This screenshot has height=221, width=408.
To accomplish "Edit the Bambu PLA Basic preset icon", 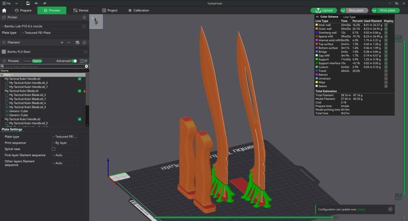I will pos(85,52).
